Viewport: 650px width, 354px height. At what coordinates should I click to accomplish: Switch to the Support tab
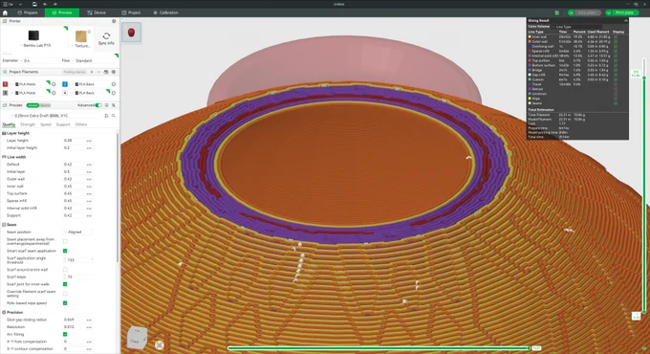63,124
